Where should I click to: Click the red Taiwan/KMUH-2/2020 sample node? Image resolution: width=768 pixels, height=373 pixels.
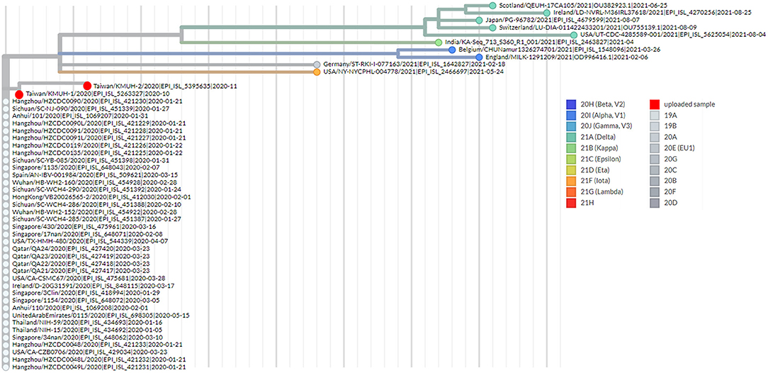tap(87, 85)
